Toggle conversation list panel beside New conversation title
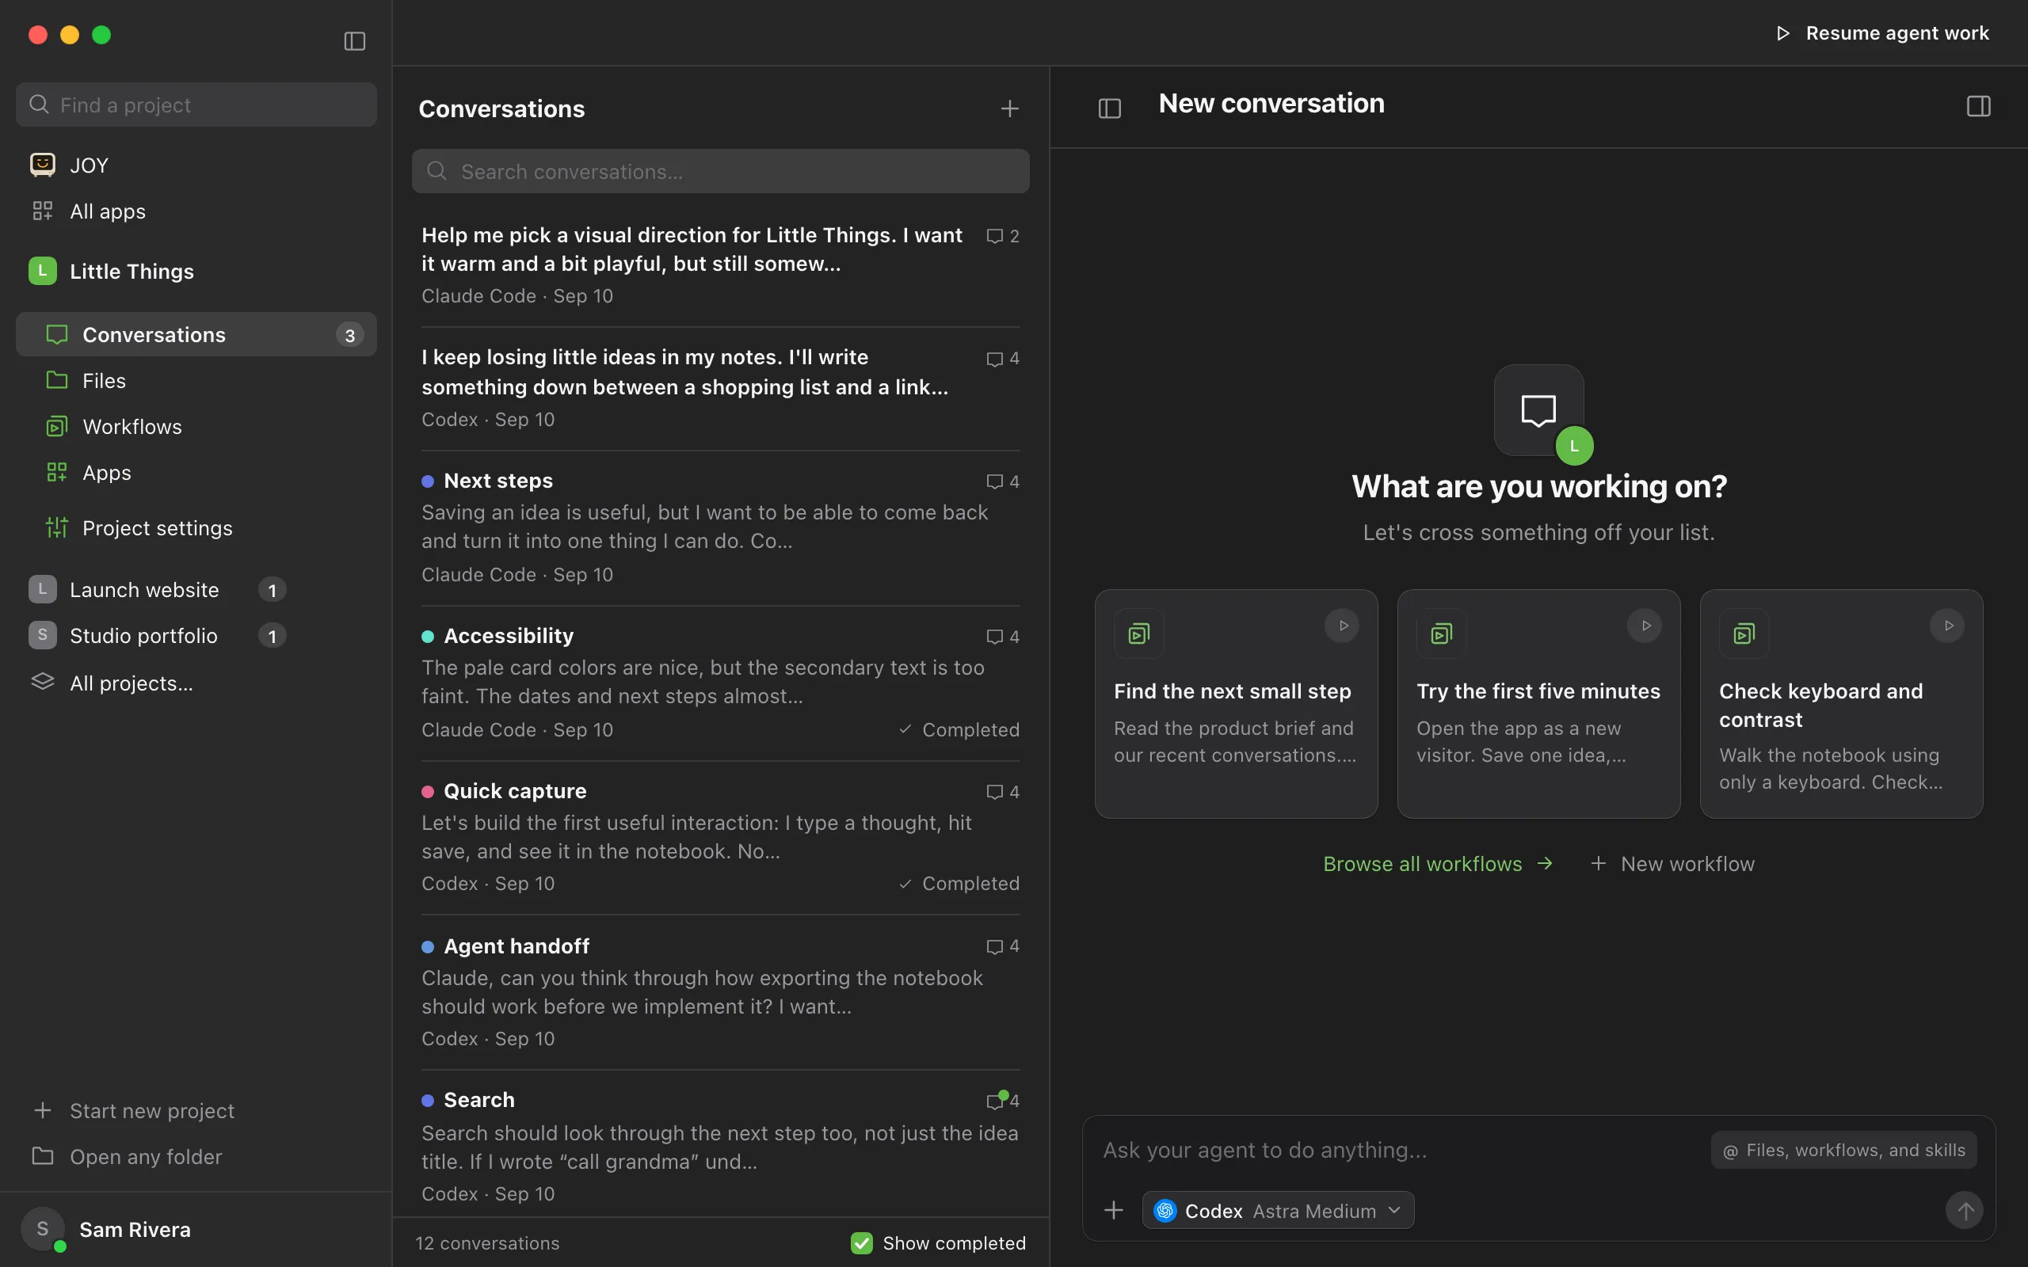The image size is (2028, 1267). (x=1110, y=108)
